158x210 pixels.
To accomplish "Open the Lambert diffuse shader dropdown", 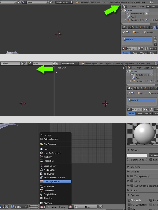I will point(153,155).
